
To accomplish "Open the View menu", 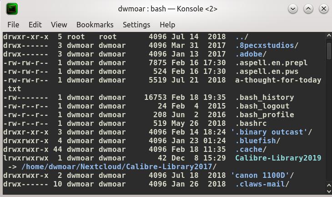I will pos(59,25).
